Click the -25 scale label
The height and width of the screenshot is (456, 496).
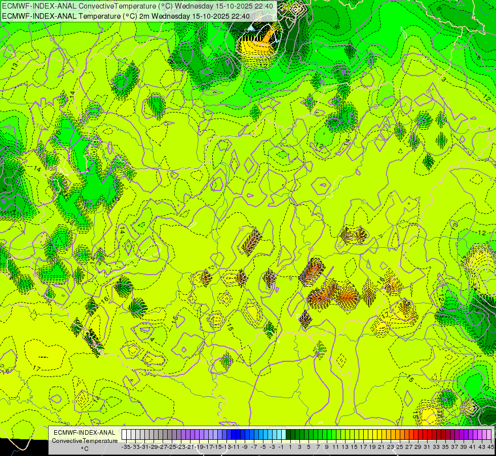(172, 447)
